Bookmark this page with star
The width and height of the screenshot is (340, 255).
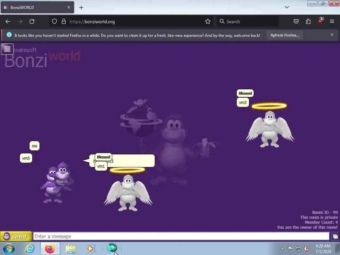click(x=208, y=22)
